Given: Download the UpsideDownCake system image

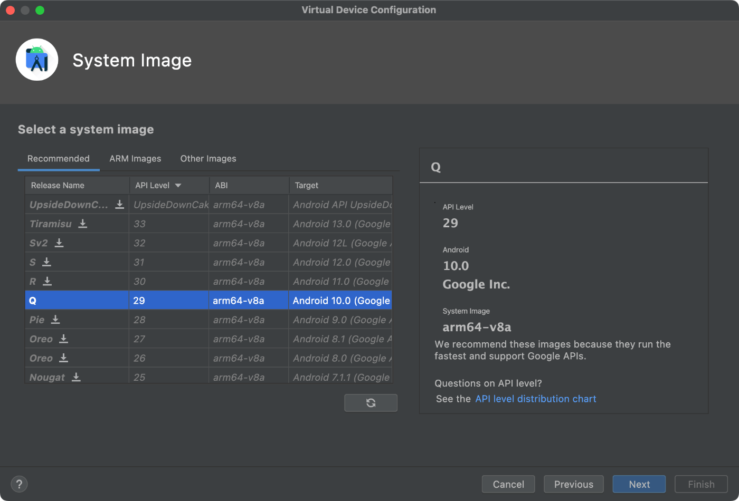Looking at the screenshot, I should pyautogui.click(x=120, y=205).
